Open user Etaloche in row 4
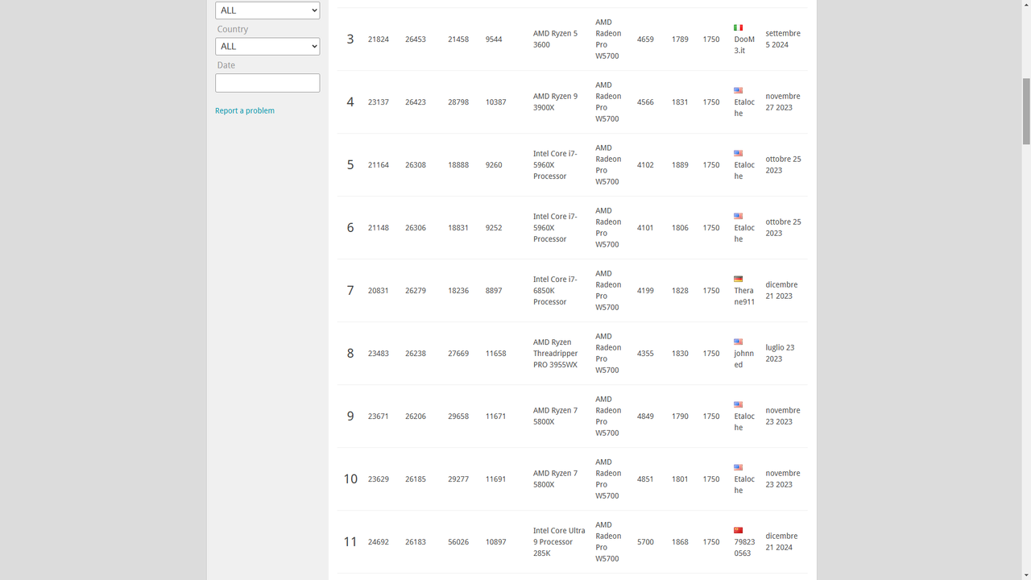1031x580 pixels. coord(744,108)
